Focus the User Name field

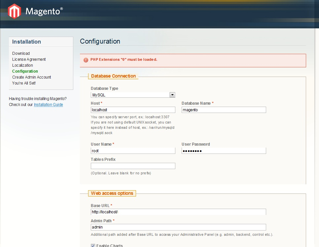click(x=133, y=151)
